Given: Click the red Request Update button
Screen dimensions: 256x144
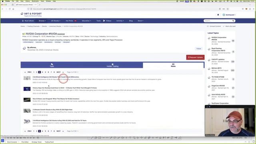Looking at the screenshot, I should coord(195,57).
